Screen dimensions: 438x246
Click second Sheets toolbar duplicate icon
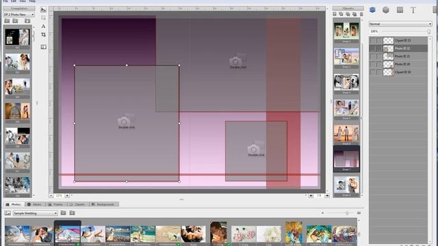click(341, 14)
